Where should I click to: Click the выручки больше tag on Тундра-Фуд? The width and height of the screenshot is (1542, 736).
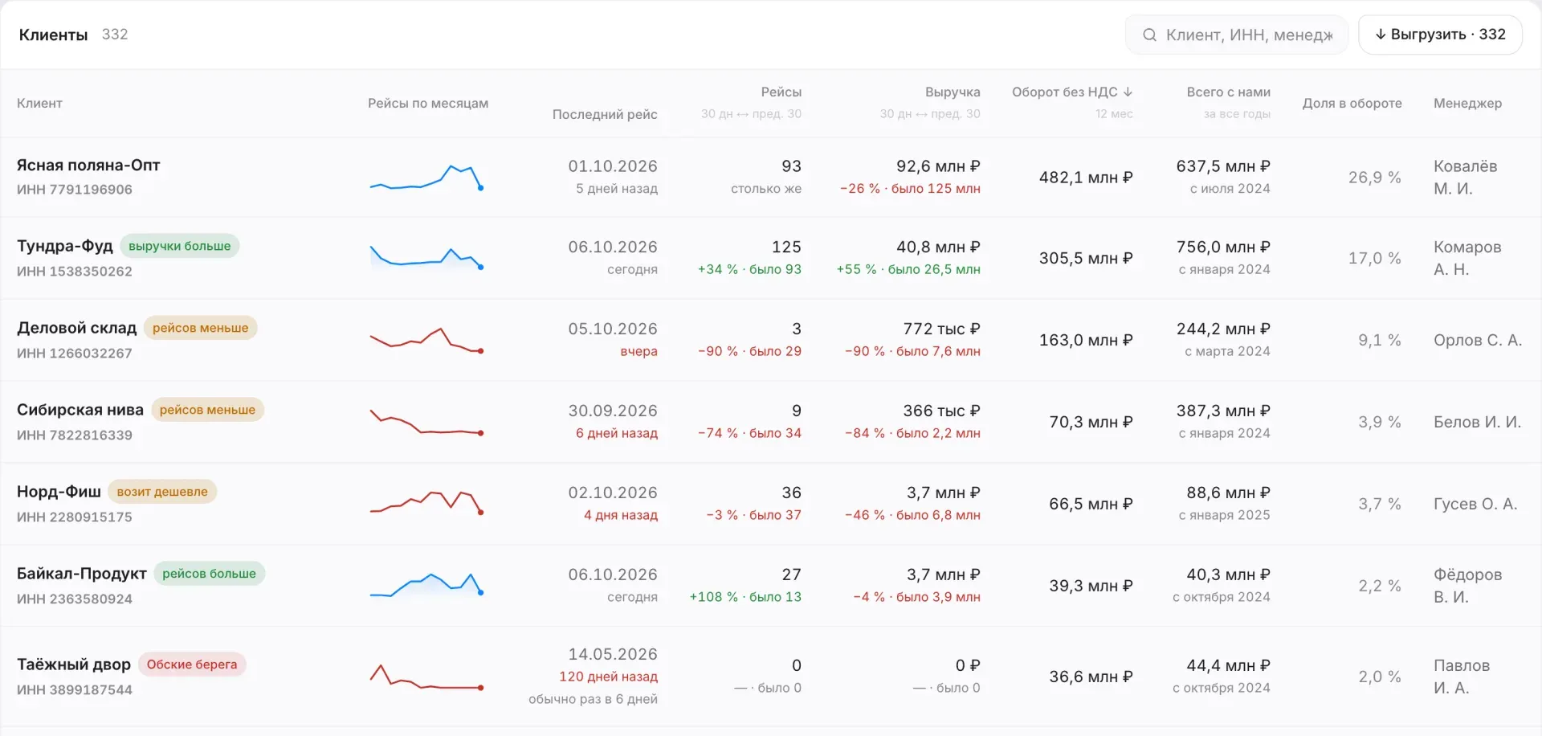pos(180,246)
